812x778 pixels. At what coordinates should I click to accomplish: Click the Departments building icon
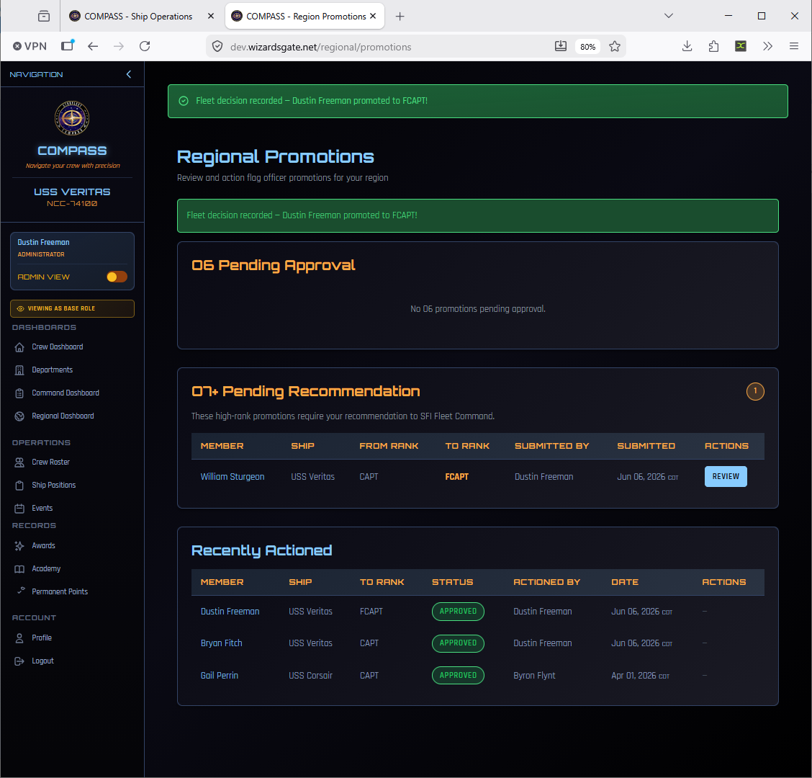coord(19,370)
